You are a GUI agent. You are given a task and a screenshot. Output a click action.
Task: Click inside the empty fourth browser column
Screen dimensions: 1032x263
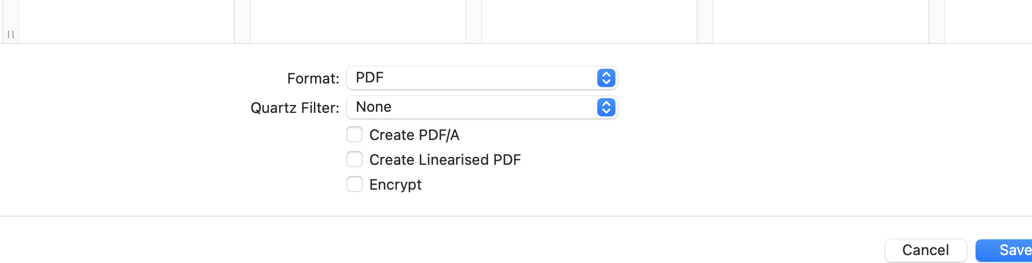[x=821, y=20]
